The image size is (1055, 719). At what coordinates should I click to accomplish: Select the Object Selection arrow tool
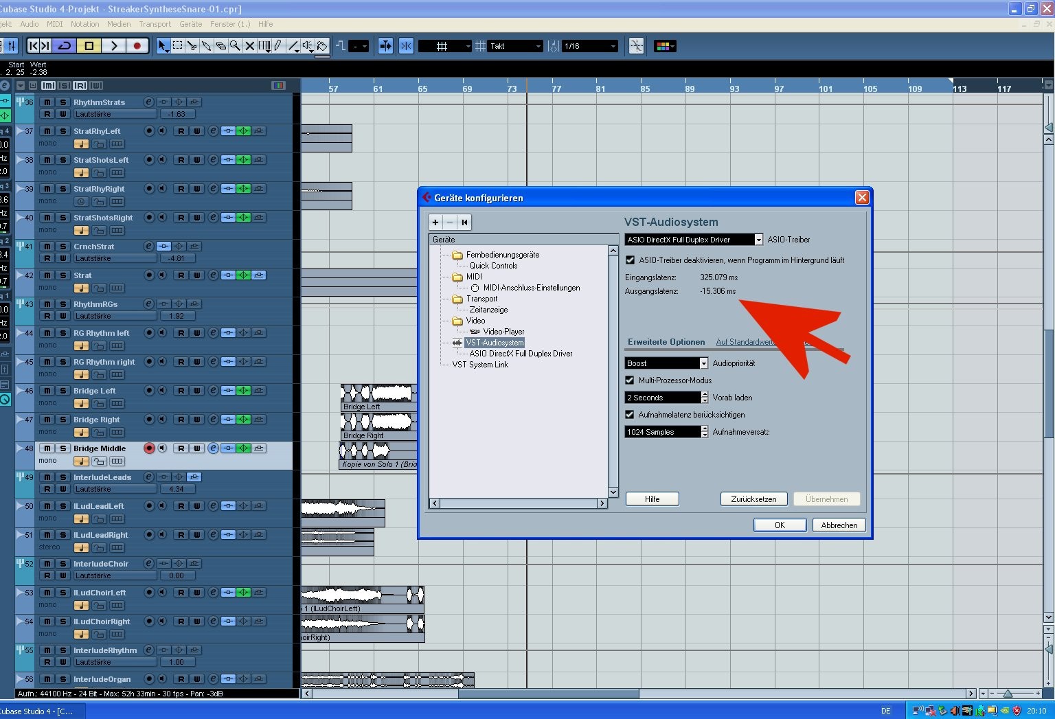coord(163,46)
